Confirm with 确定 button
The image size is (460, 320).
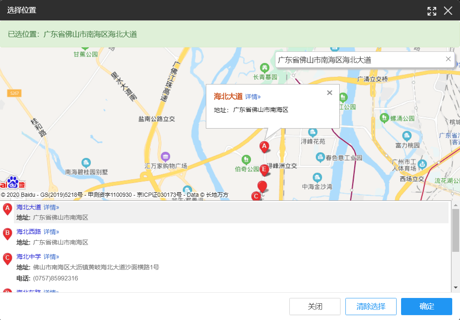point(426,307)
